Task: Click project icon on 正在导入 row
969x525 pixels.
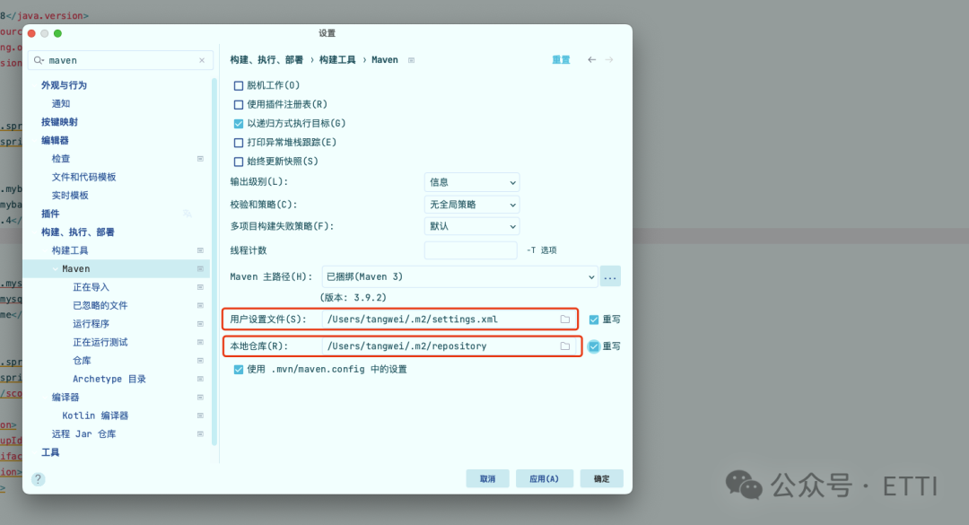Action: point(200,287)
